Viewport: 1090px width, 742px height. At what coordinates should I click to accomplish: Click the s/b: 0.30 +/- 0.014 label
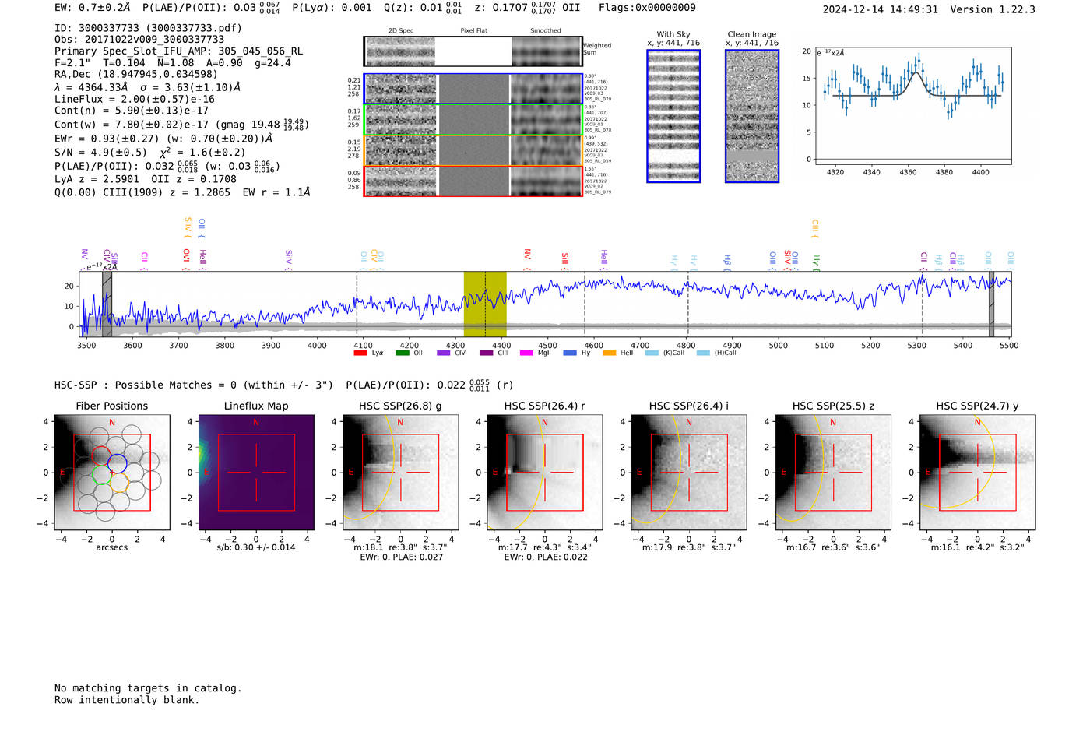click(x=256, y=547)
